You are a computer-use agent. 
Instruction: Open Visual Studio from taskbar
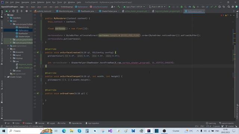tap(110, 131)
